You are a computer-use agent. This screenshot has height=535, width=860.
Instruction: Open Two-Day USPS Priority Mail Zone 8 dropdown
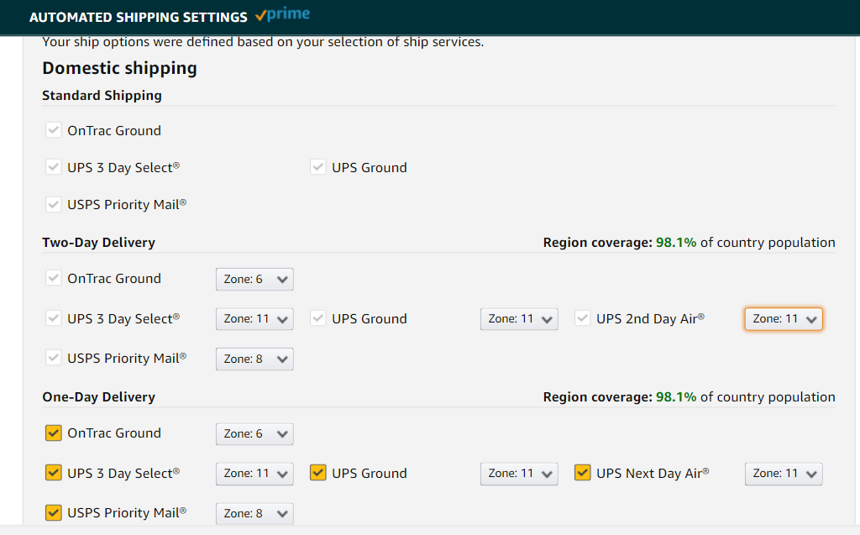[254, 359]
